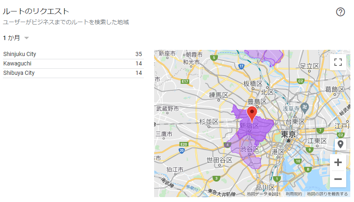354x202 pixels.
Task: Click the 北区 map label
Action: click(x=267, y=92)
